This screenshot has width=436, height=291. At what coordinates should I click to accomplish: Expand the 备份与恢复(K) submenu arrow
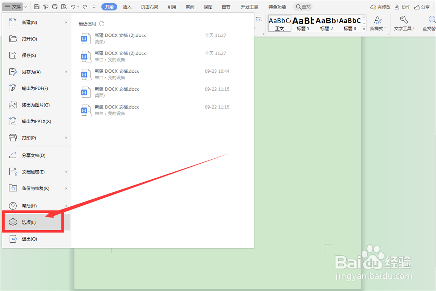pos(66,188)
